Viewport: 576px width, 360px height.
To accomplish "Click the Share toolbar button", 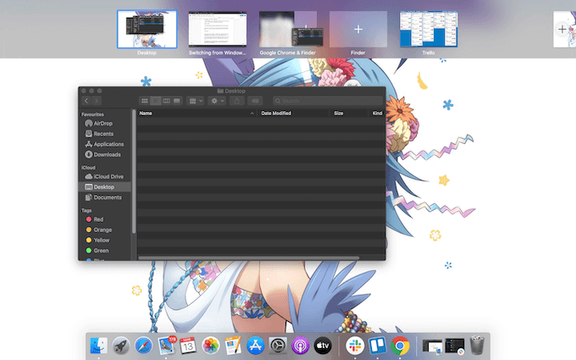I will coord(237,101).
